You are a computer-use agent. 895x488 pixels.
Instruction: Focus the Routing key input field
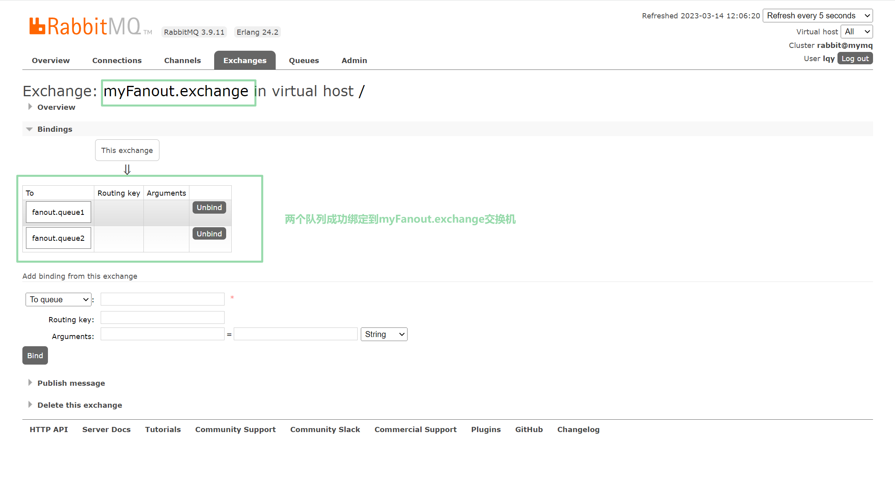162,318
